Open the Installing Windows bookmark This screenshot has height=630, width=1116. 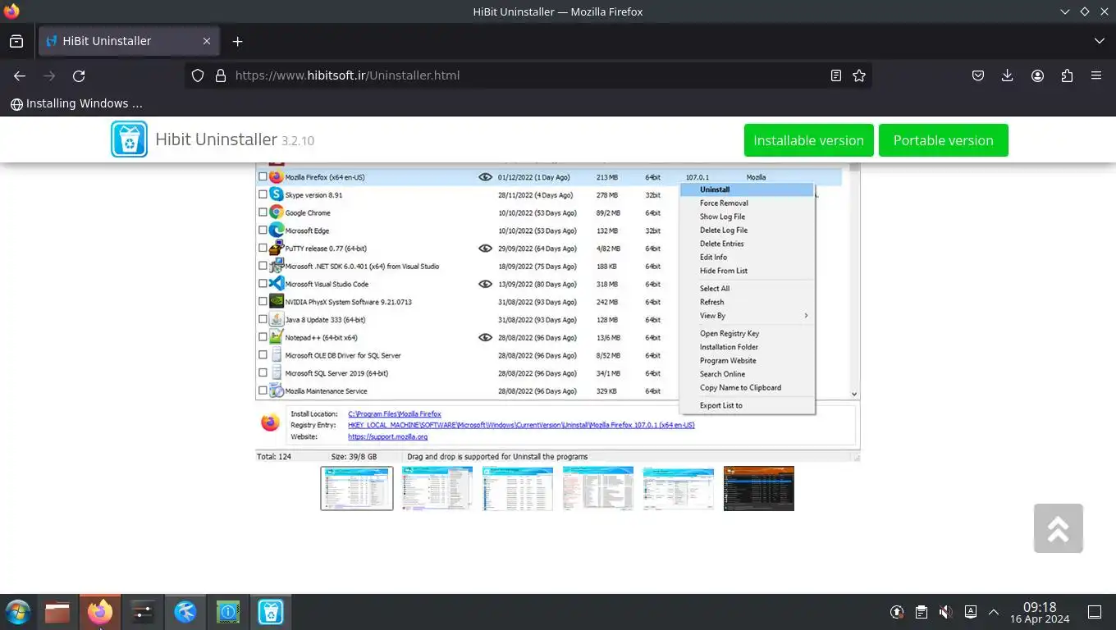pyautogui.click(x=76, y=103)
